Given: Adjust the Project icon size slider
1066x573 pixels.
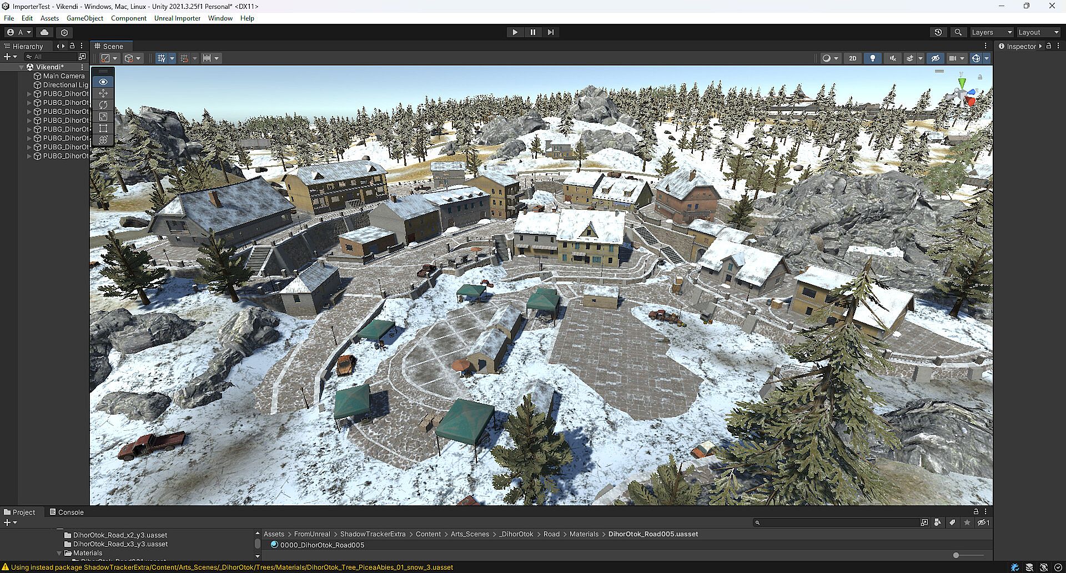Looking at the screenshot, I should (x=956, y=555).
